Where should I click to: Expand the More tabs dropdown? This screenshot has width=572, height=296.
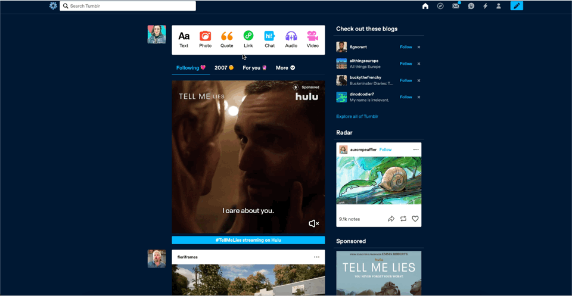tap(285, 68)
